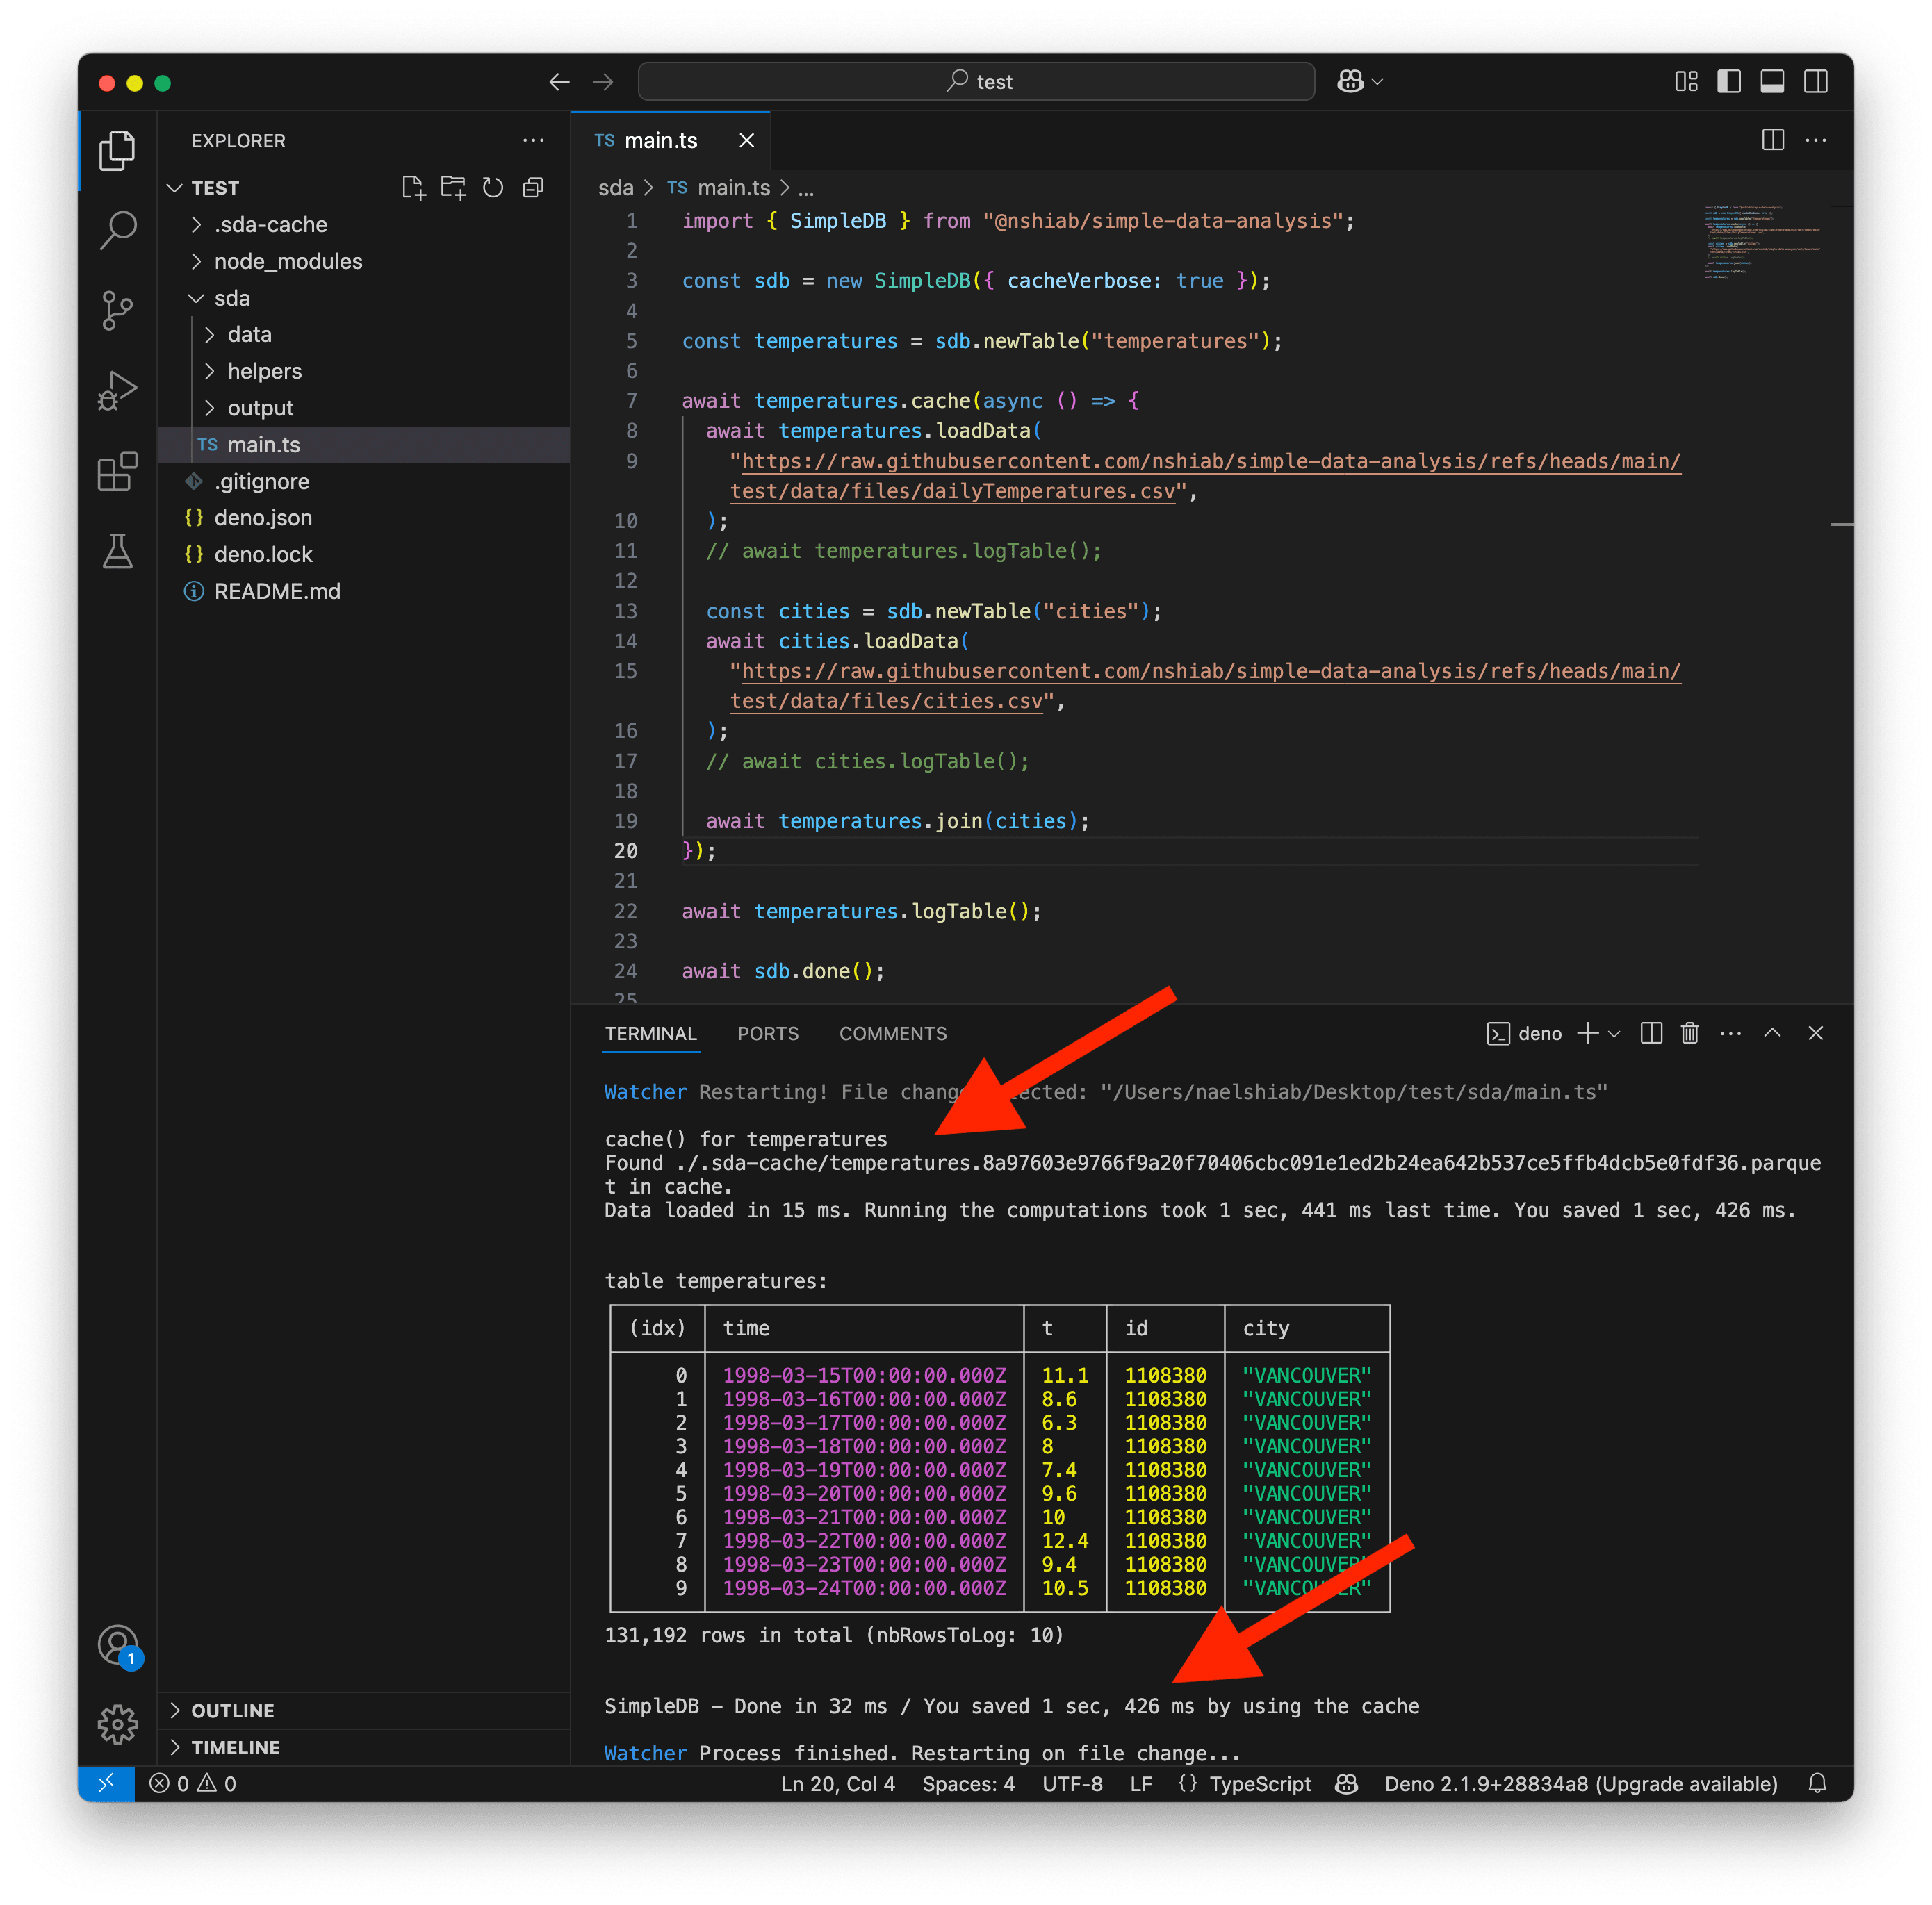The height and width of the screenshot is (1905, 1932).
Task: Click the code minimap preview
Action: point(1762,243)
